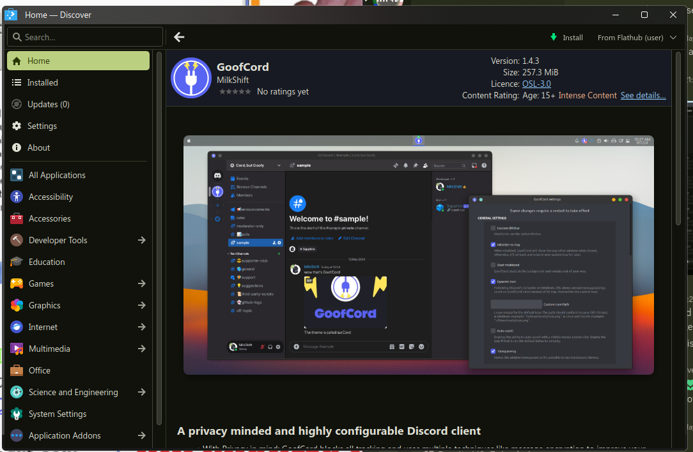Click the Games controller icon
The width and height of the screenshot is (693, 452).
point(17,283)
